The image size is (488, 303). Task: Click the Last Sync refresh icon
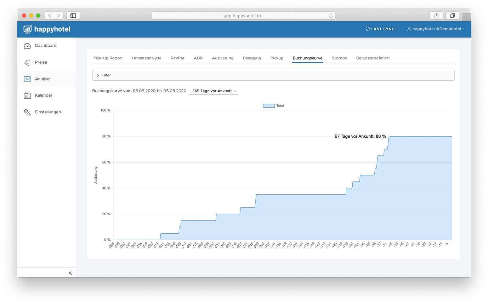[x=368, y=29]
